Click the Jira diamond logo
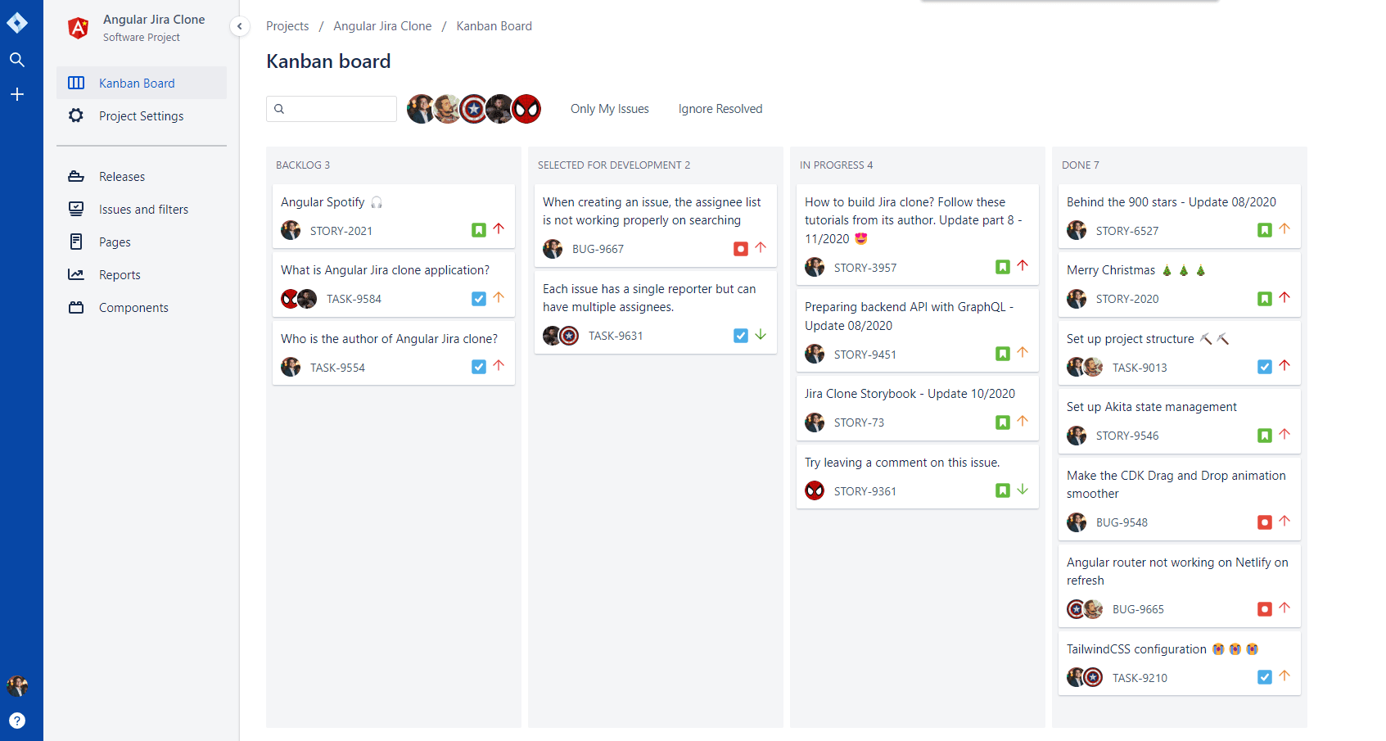 pos(16,23)
